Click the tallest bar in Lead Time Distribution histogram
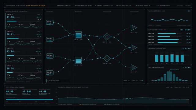 pyautogui.click(x=168, y=76)
